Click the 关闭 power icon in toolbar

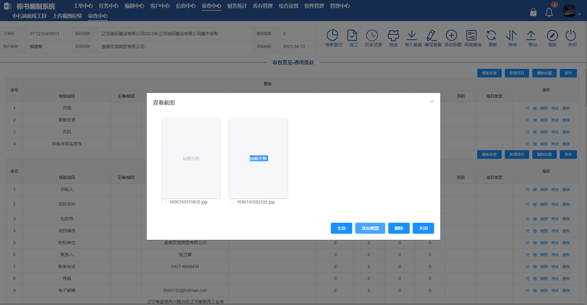571,35
